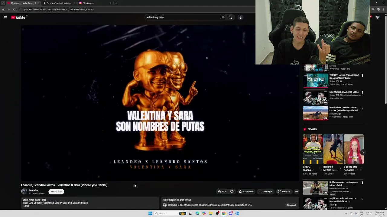
Task: Open the volume control in the tray
Action: coord(371,213)
